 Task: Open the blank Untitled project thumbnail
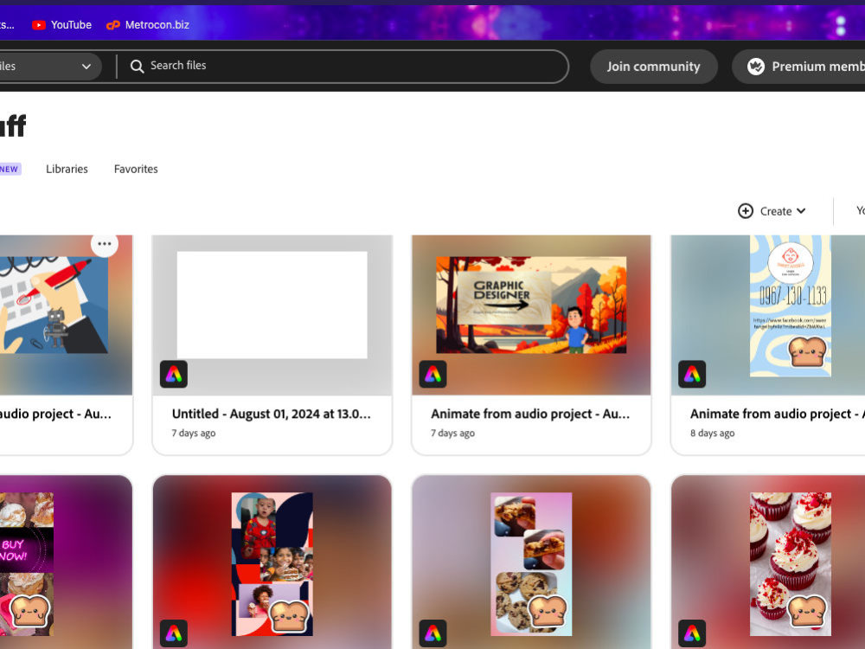click(x=272, y=305)
